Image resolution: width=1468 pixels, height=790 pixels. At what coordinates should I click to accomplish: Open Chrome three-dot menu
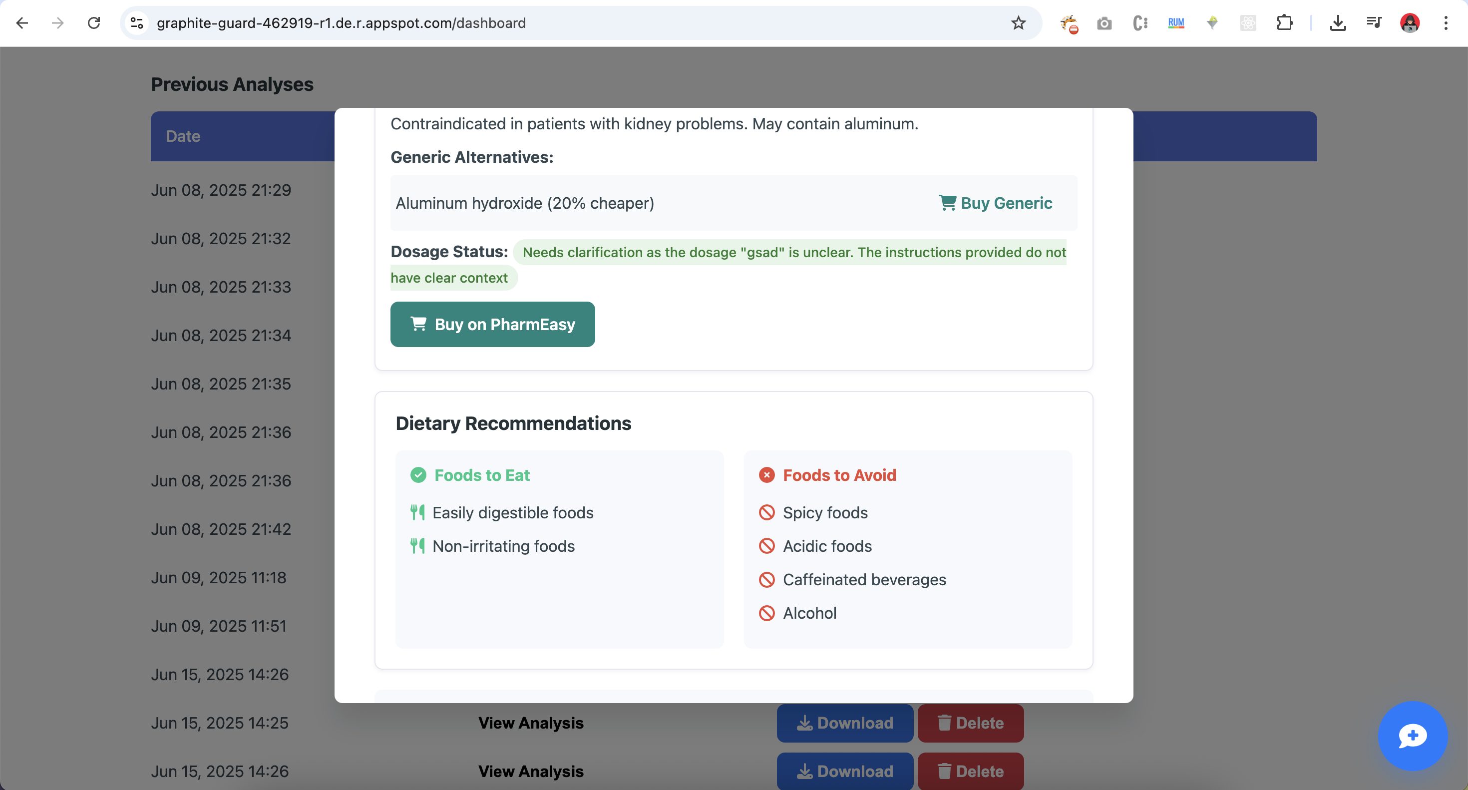[x=1446, y=23]
